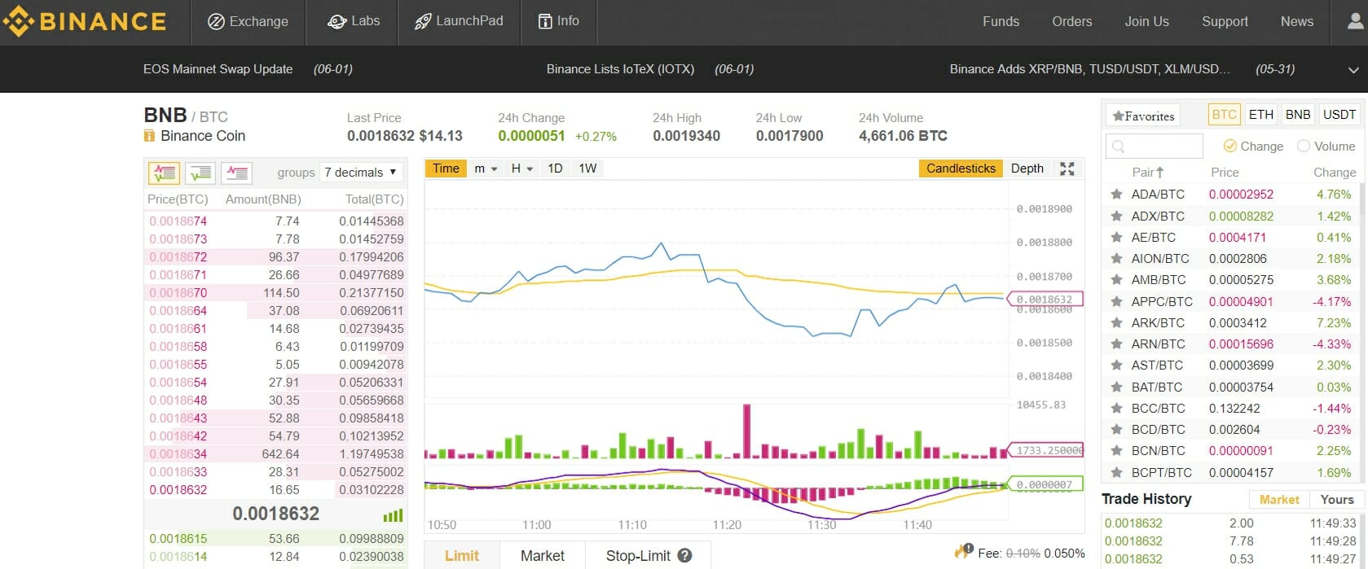Select the Limit order tab

click(x=462, y=556)
